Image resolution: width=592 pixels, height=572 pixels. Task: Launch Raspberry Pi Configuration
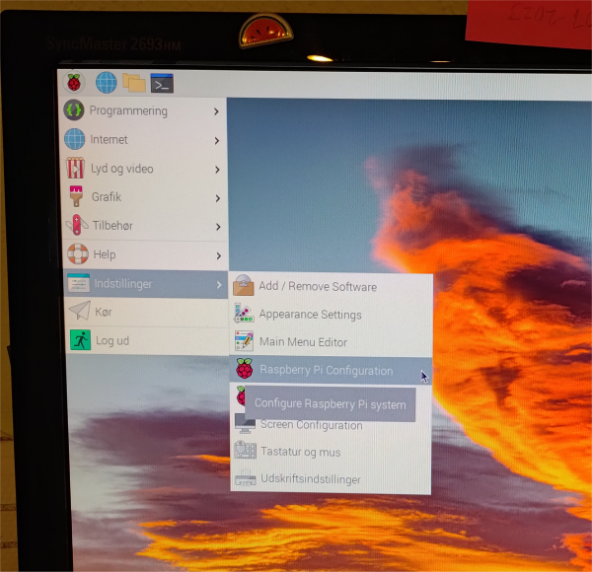pos(326,371)
